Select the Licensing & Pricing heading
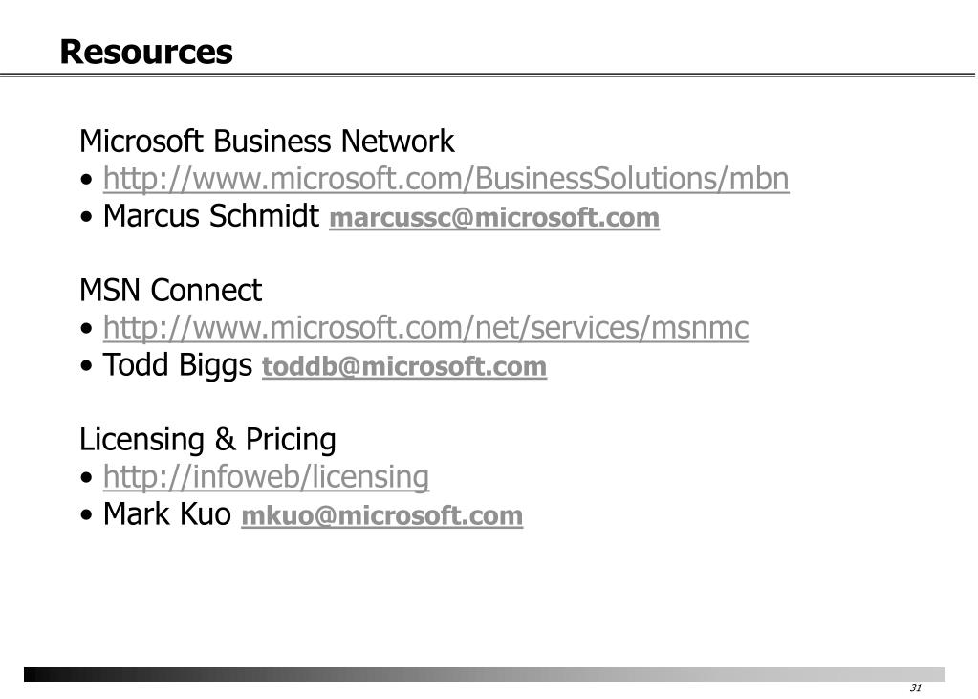 point(207,439)
